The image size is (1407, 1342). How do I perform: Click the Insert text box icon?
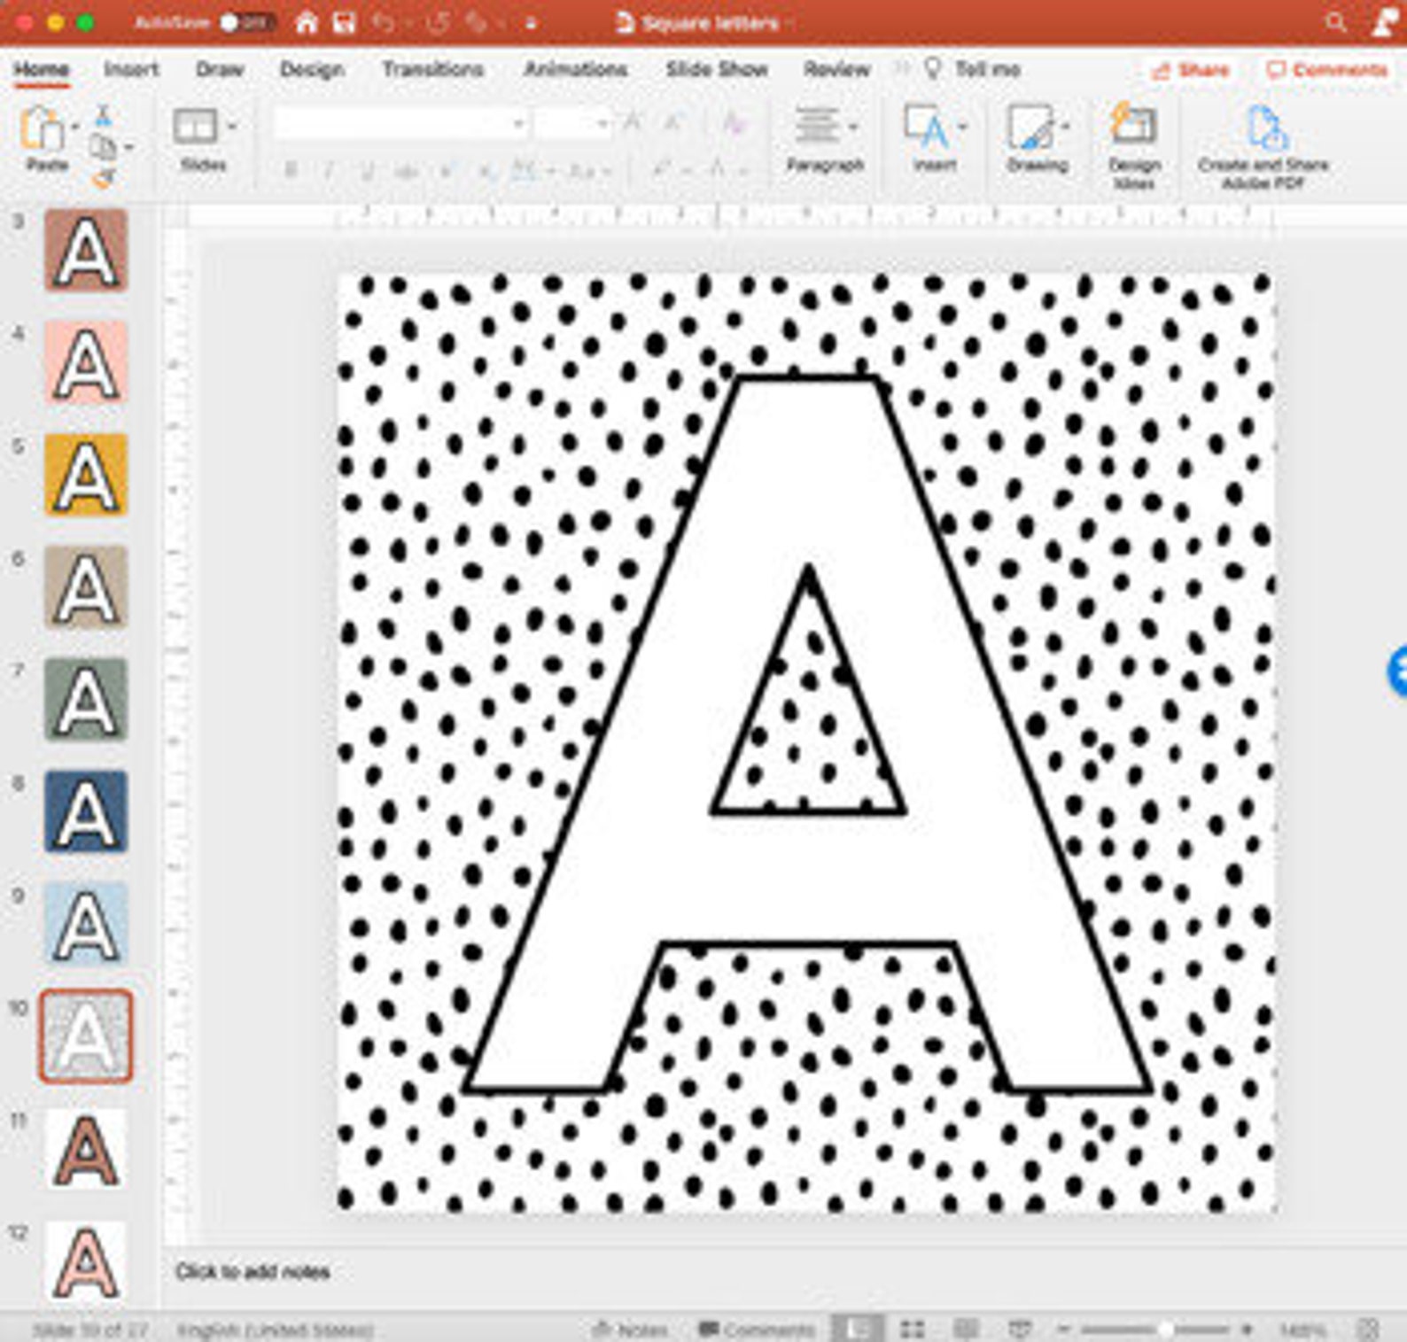click(926, 126)
